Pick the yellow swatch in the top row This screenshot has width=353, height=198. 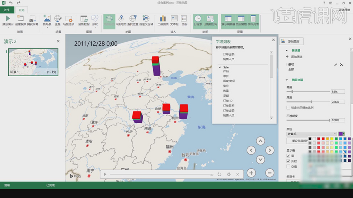pos(332,139)
